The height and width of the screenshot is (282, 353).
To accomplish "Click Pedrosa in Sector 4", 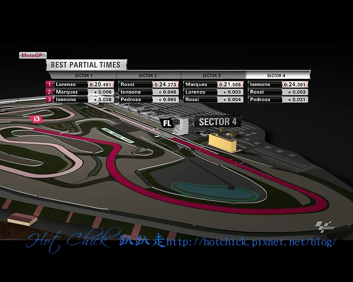I will click(x=260, y=99).
